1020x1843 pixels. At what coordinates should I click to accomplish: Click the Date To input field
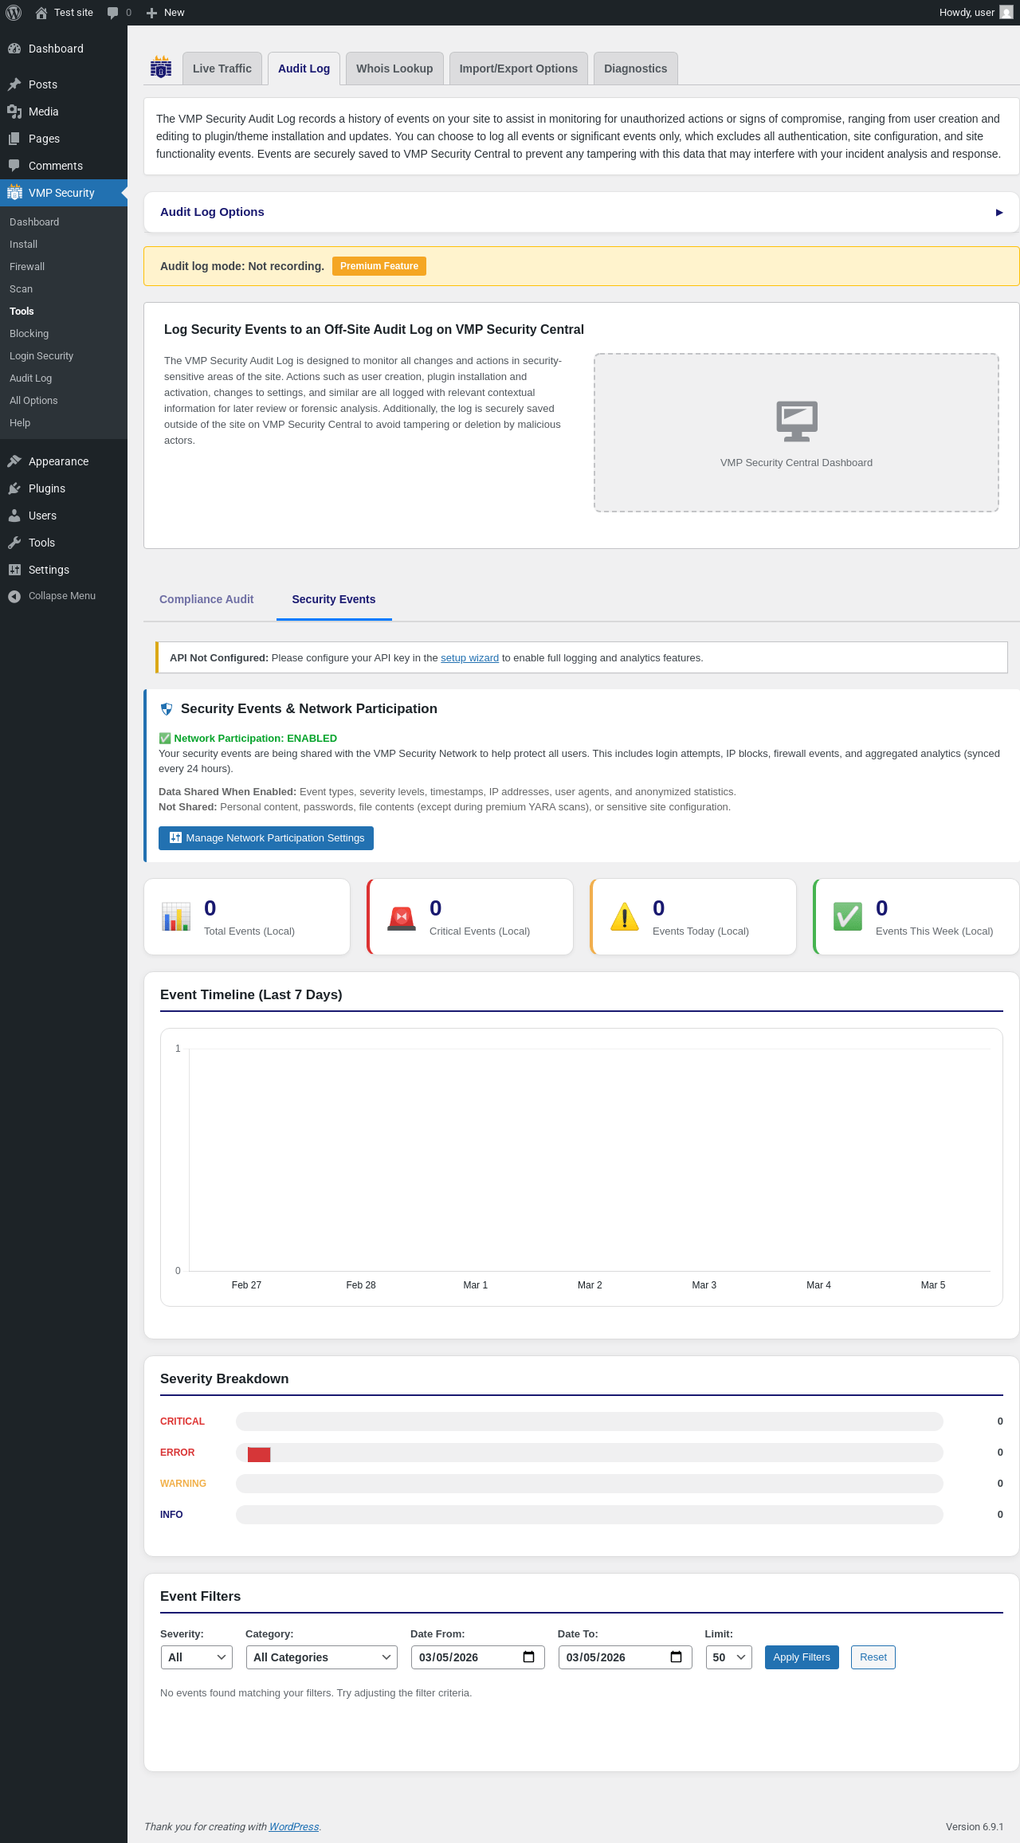click(x=625, y=1657)
